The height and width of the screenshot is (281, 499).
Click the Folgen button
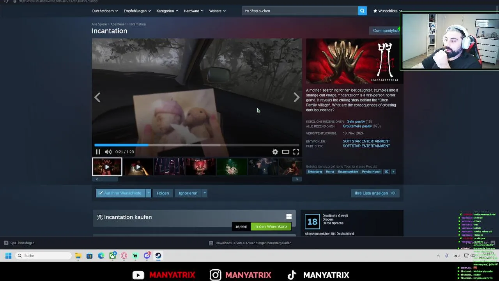point(163,193)
